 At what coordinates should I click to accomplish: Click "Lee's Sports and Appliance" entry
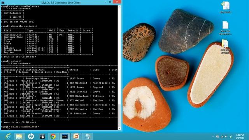click(45, 105)
